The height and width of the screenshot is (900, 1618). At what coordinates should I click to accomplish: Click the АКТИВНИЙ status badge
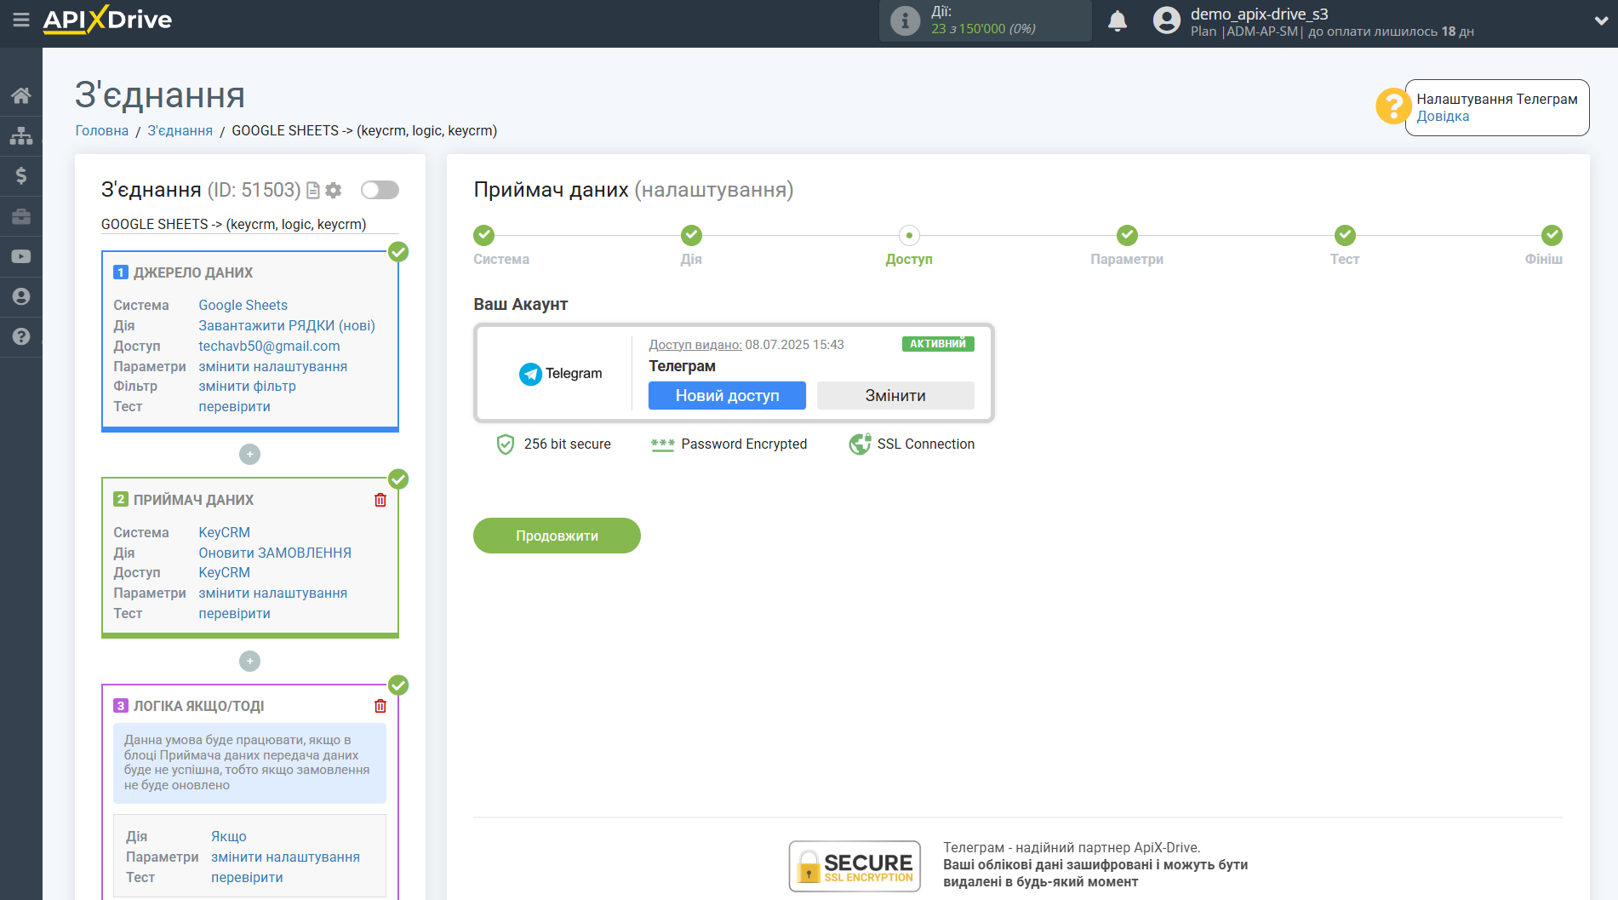[938, 344]
